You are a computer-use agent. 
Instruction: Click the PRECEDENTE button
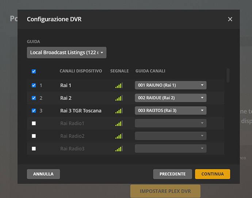(172, 174)
